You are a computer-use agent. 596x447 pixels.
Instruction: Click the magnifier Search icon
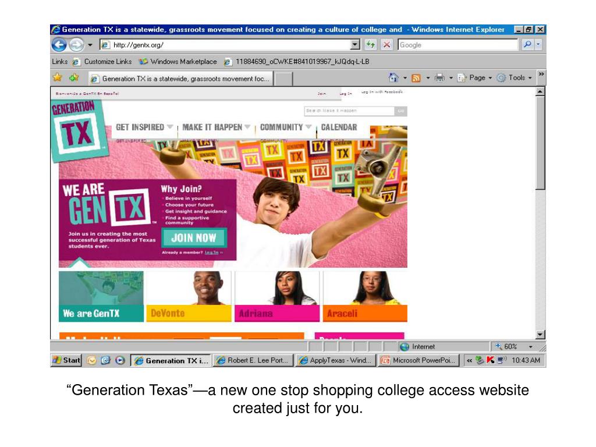[x=527, y=44]
